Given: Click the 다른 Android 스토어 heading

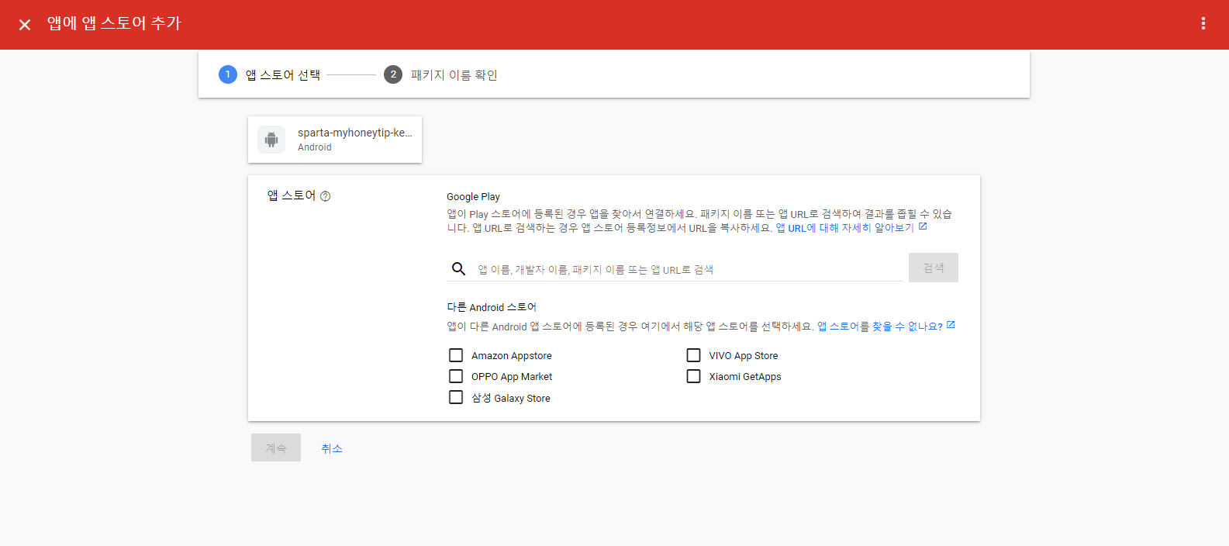Looking at the screenshot, I should (492, 307).
